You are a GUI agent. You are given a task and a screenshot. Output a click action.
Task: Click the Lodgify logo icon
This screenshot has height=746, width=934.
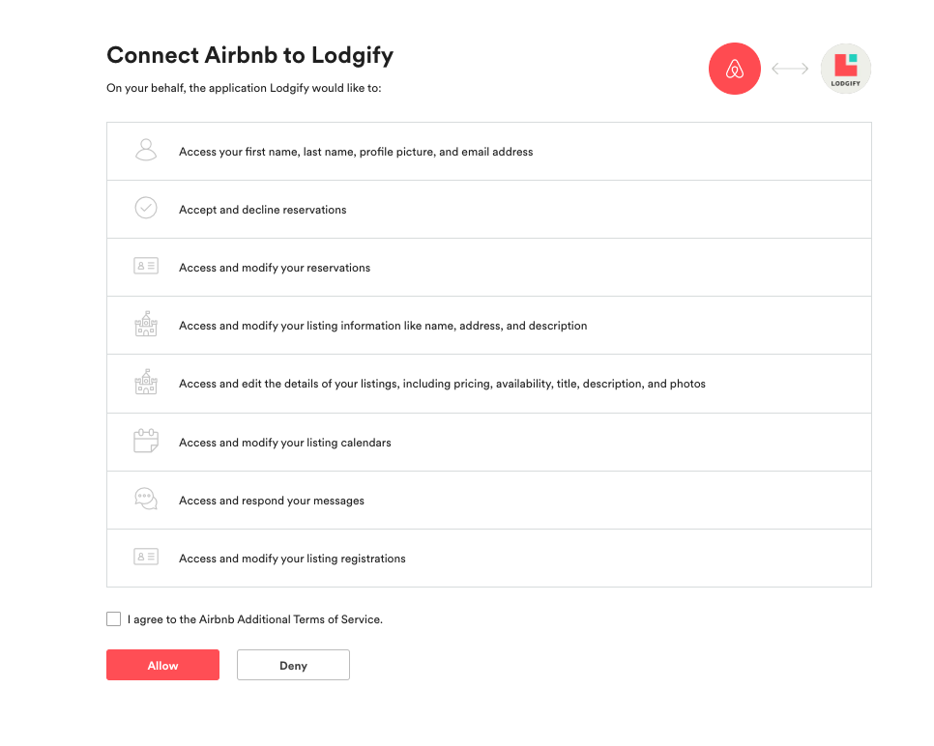click(845, 69)
